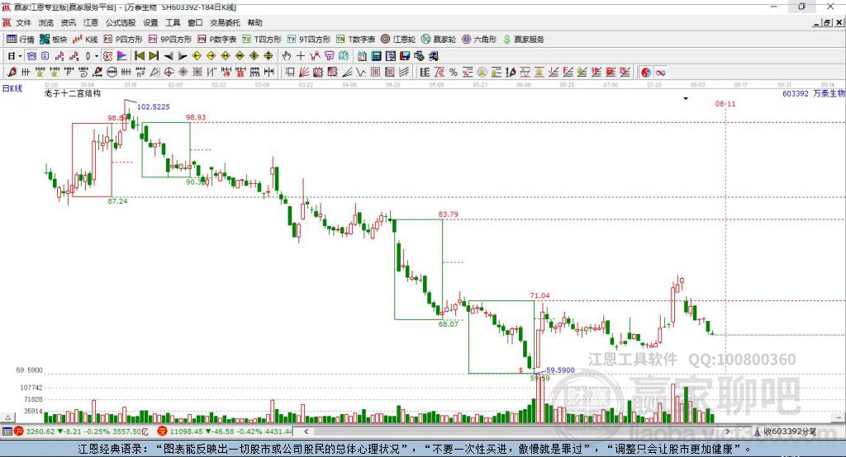Image resolution: width=846 pixels, height=457 pixels.
Task: Open the 板块 sector view
Action: 54,40
